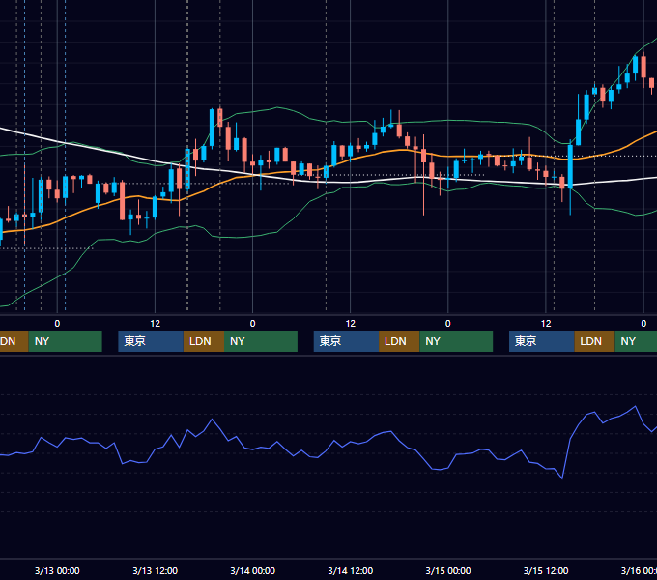Select the NY block spanning the 3/15 00:00 mark
The image size is (657, 580).
coord(456,341)
